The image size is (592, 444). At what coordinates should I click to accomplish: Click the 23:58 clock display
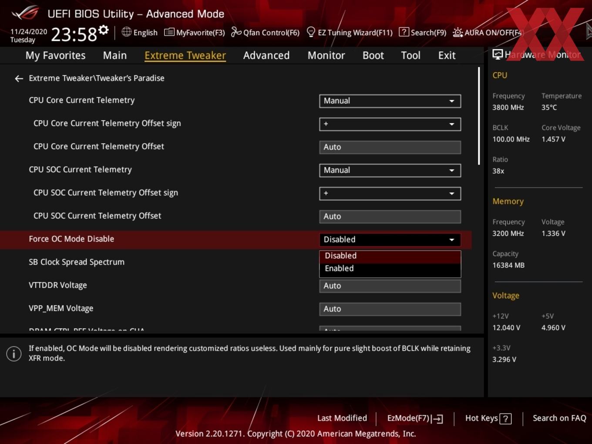(74, 34)
